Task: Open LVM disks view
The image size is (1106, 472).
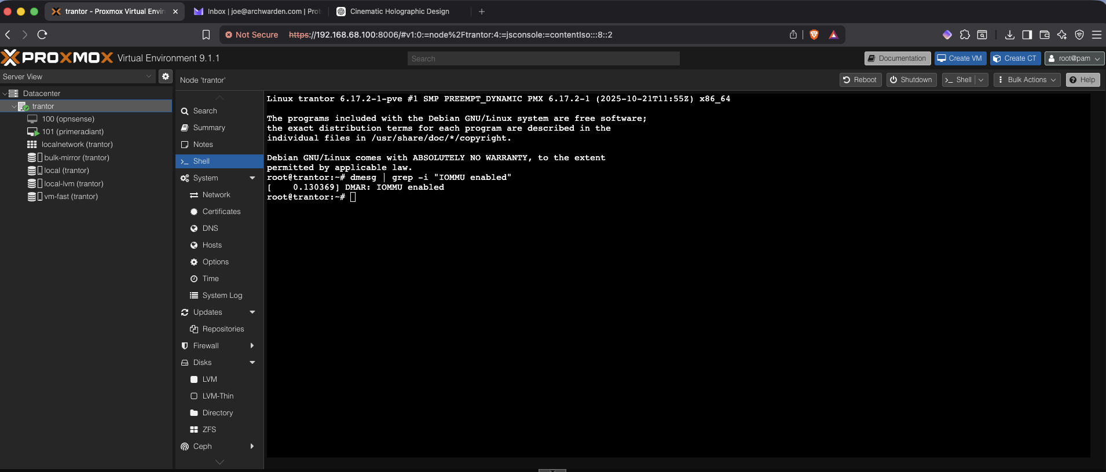Action: (x=210, y=379)
